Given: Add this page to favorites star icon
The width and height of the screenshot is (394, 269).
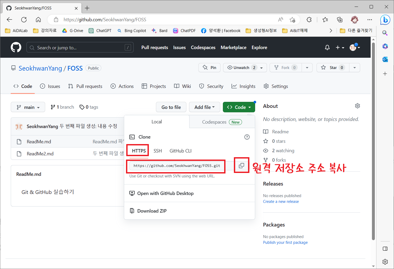Looking at the screenshot, I should click(x=292, y=20).
